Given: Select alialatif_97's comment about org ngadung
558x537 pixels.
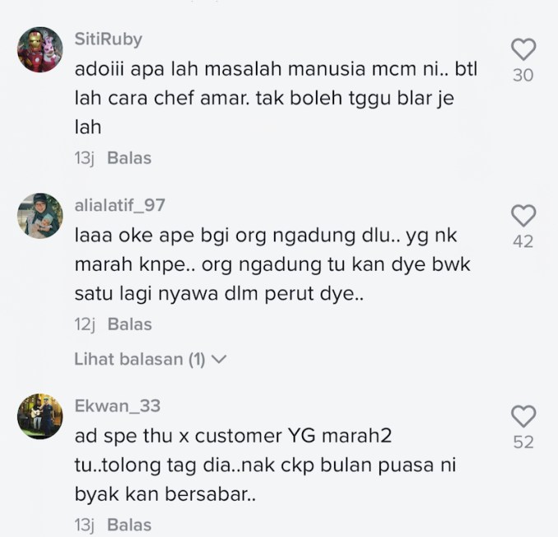Looking at the screenshot, I should pos(272,264).
